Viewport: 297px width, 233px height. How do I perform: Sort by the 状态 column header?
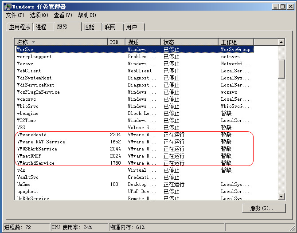(189, 42)
